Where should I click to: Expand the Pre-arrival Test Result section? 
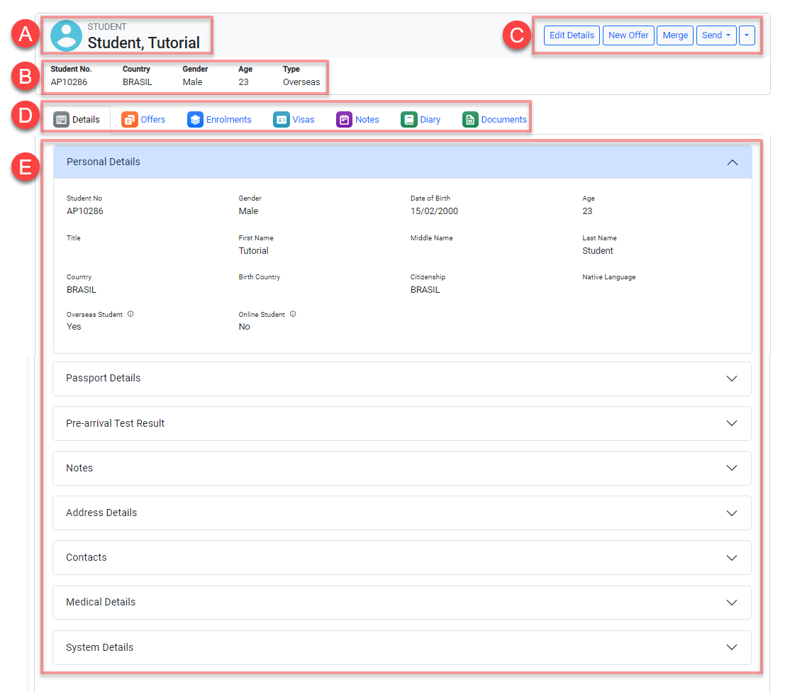pos(732,423)
